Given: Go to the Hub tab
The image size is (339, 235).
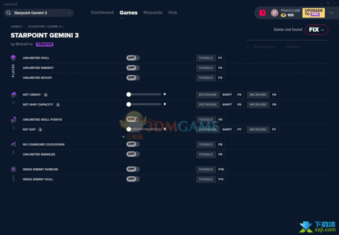Looking at the screenshot, I should pyautogui.click(x=173, y=13).
